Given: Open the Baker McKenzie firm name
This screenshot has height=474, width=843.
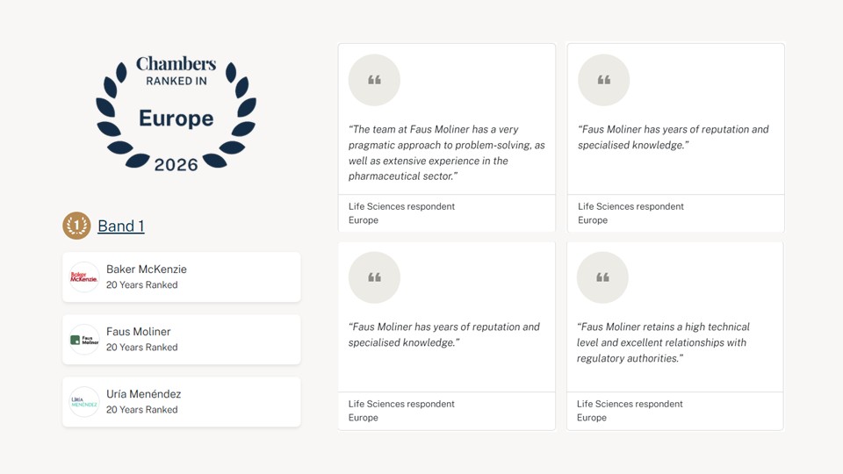Looking at the screenshot, I should tap(147, 269).
